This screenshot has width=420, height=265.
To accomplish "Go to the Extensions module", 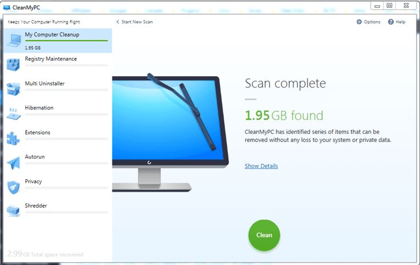I will click(38, 132).
